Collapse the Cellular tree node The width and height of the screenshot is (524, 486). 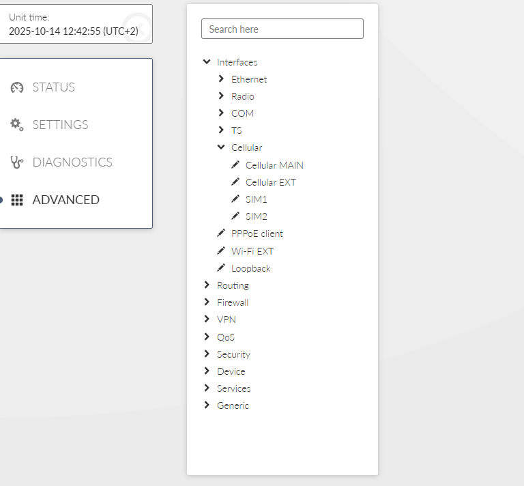coord(221,147)
